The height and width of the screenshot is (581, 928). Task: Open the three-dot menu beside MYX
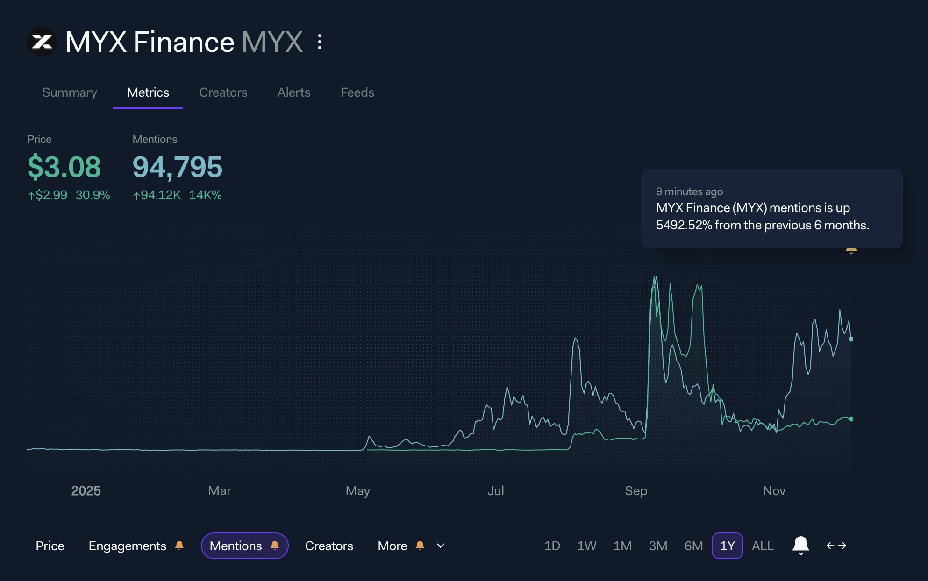click(x=320, y=42)
